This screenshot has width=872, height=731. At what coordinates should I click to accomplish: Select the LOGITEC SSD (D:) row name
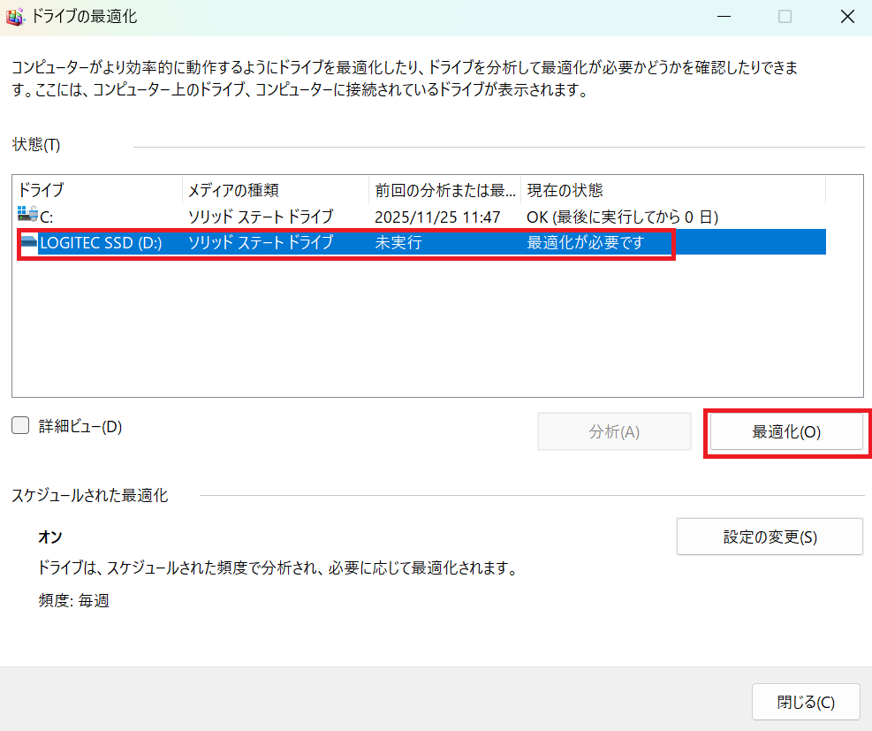[101, 243]
